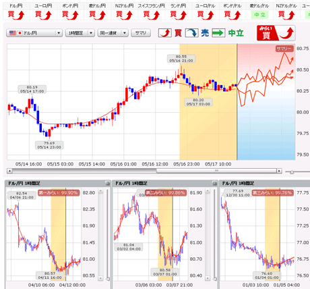Click the red サマリー label on the forecast area
The image size is (310, 289).
(284, 49)
